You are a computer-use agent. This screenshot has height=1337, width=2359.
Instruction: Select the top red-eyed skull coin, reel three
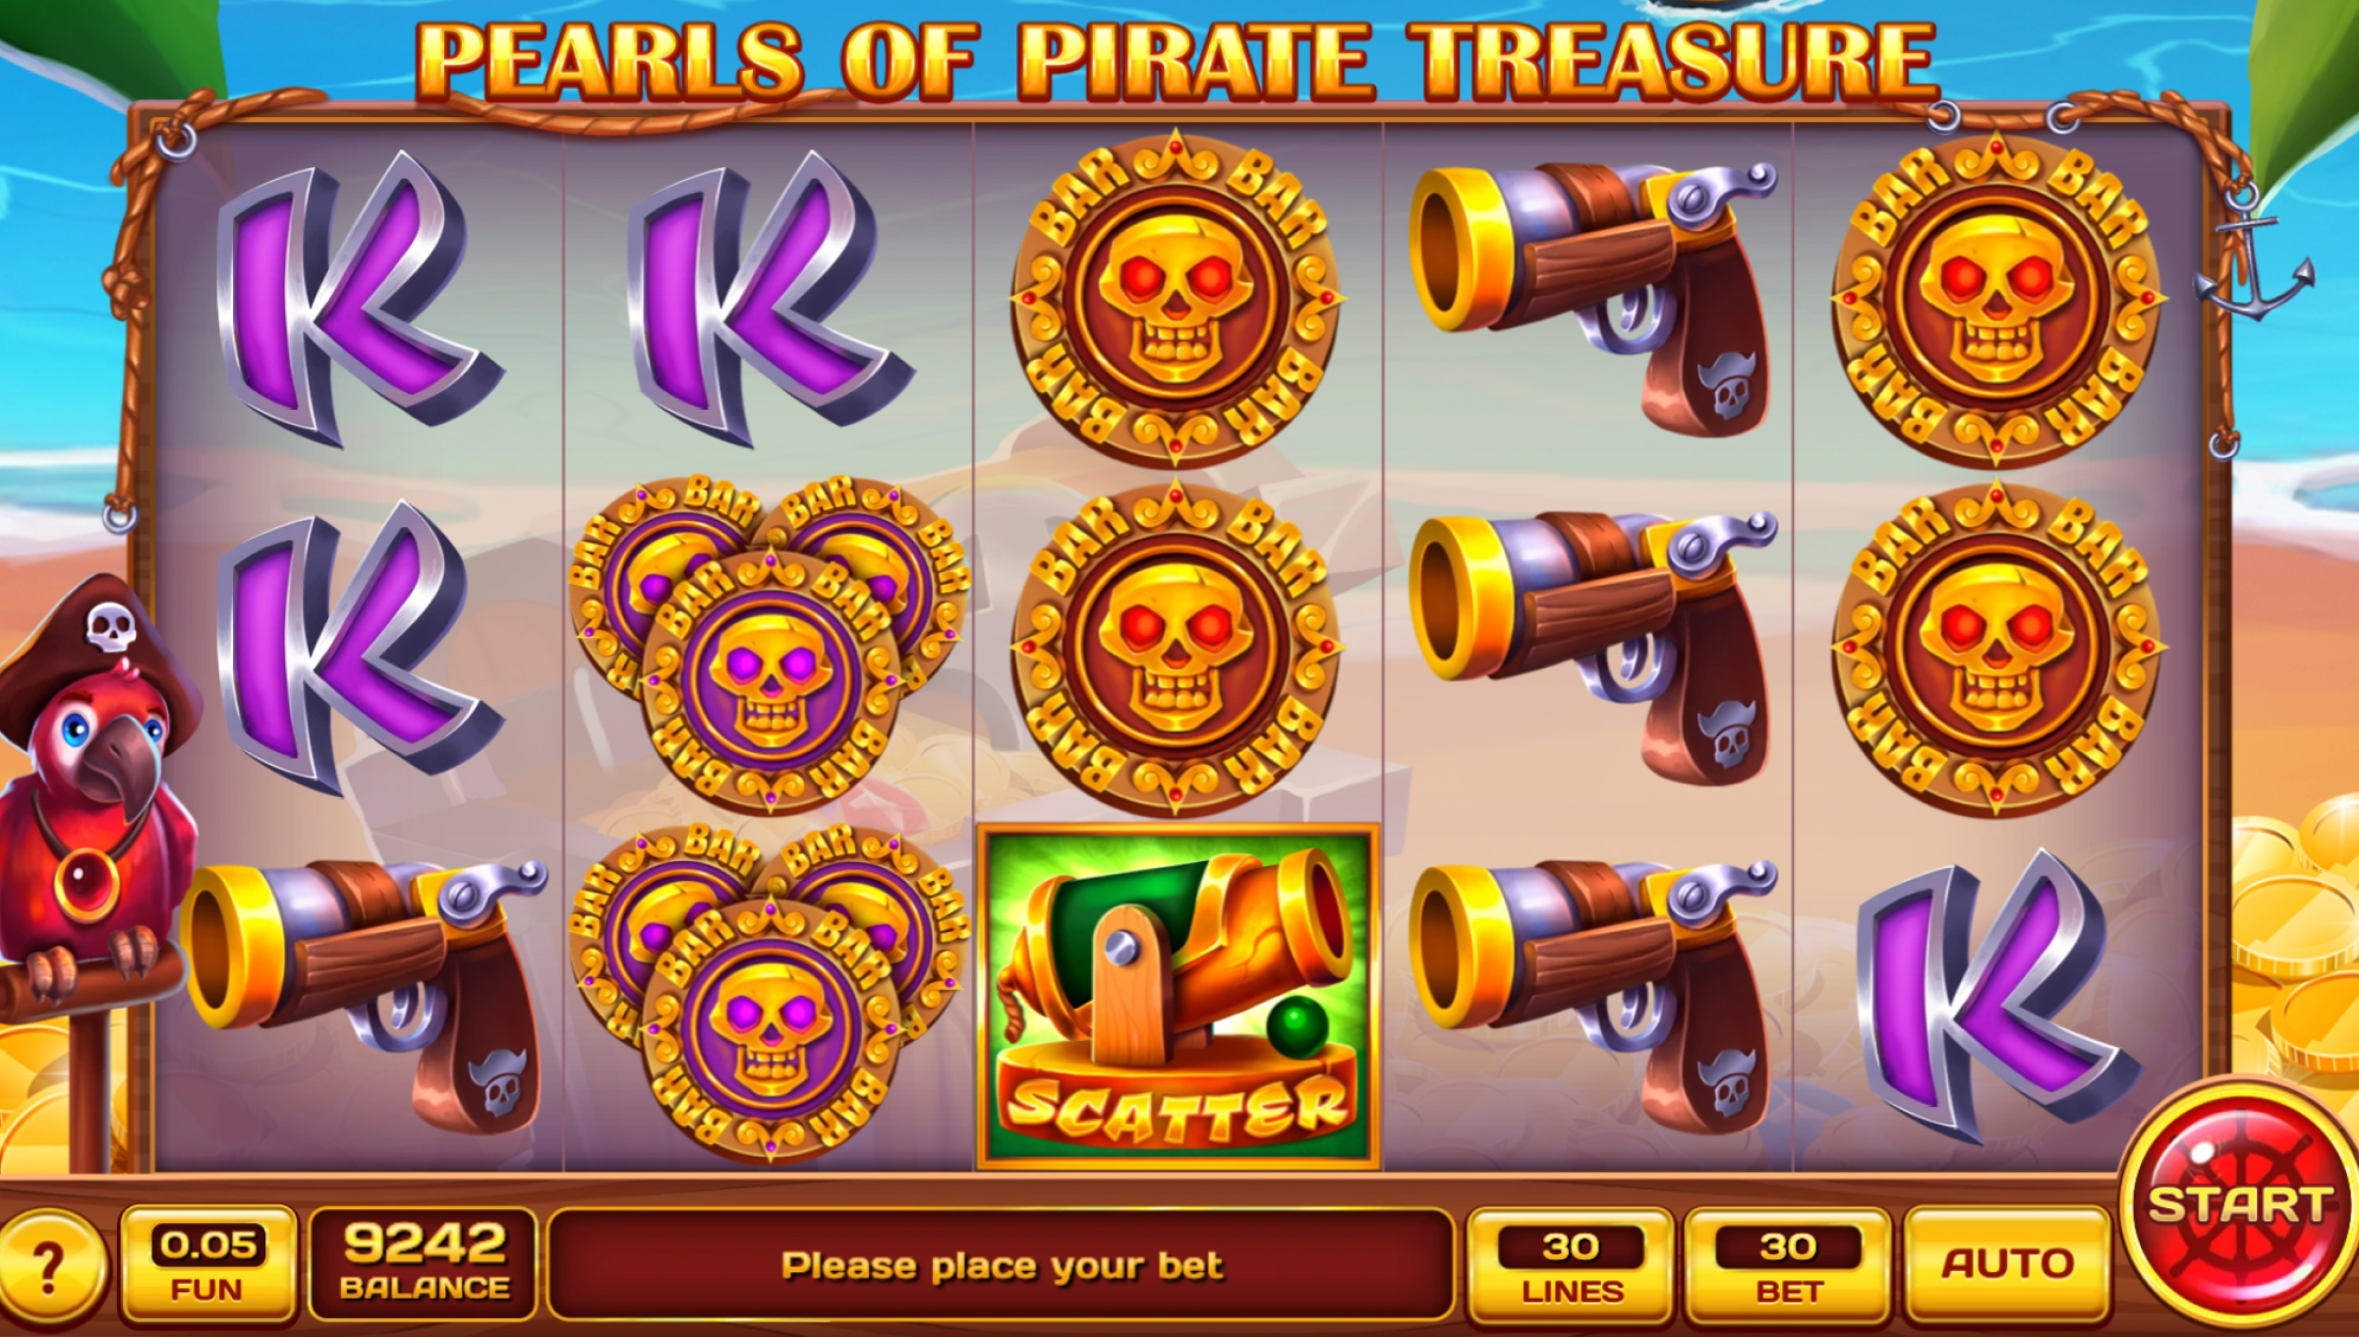(1177, 297)
